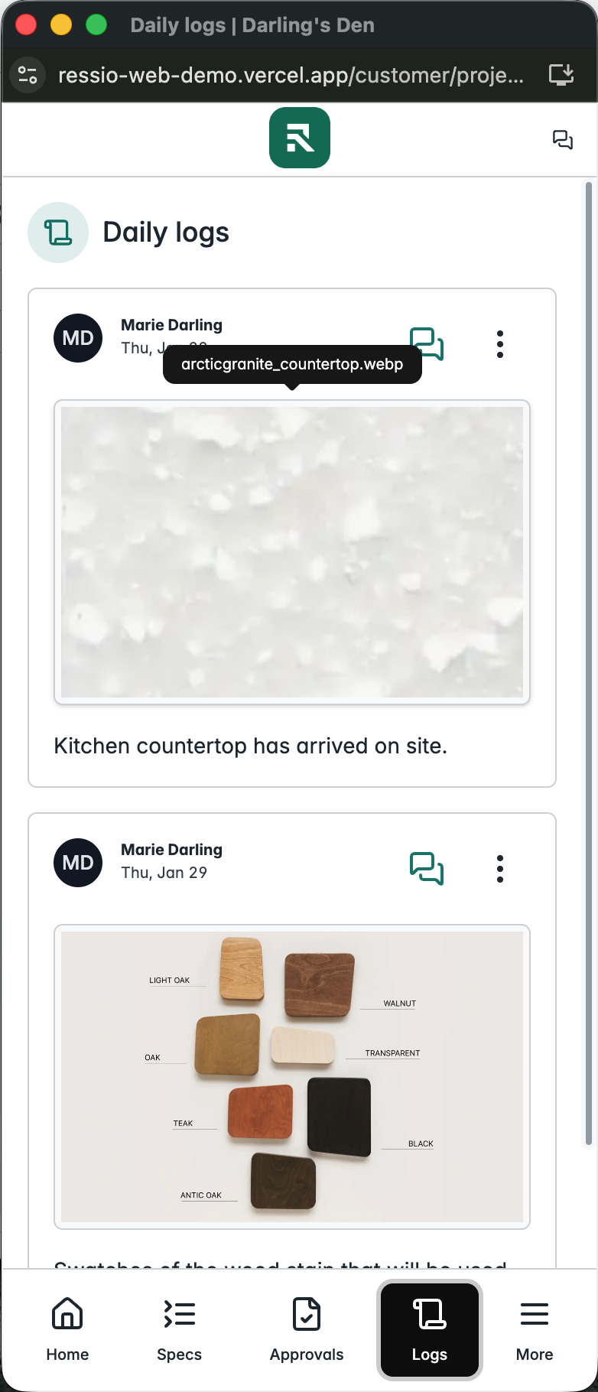Open comments on the wood stain log
Image resolution: width=598 pixels, height=1392 pixels.
[427, 869]
